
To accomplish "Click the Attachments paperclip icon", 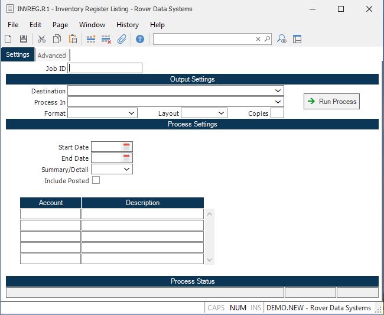I will 122,39.
